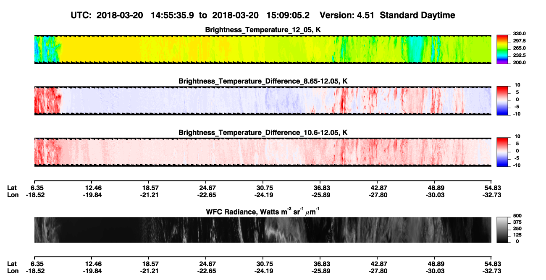This screenshot has width=546, height=280.
Task: Click latitude '48.89' under the WFC Radiance panel
Action: coord(434,264)
